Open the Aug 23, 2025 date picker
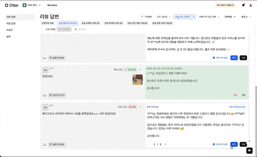Screen dimensions: 257x157 tap(182, 17)
